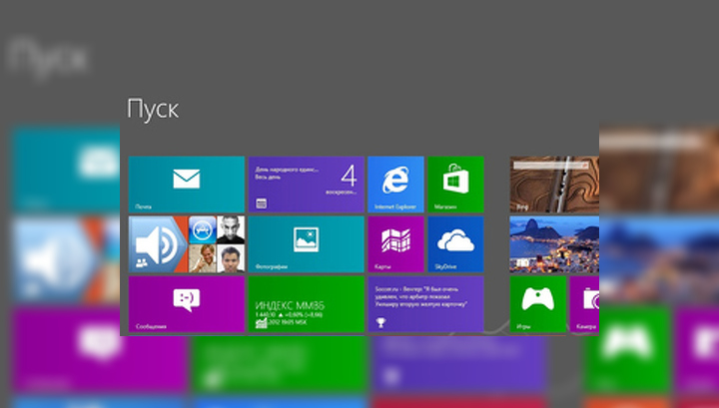The height and width of the screenshot is (408, 719).
Task: Open the Почта mail tile
Action: click(186, 185)
